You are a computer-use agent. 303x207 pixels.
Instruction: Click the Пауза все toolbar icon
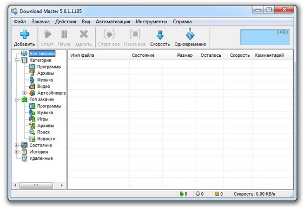click(x=135, y=34)
